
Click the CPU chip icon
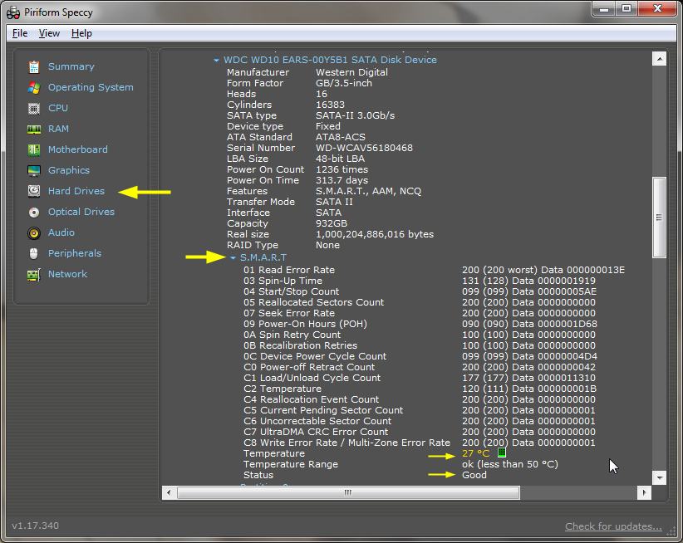point(34,108)
